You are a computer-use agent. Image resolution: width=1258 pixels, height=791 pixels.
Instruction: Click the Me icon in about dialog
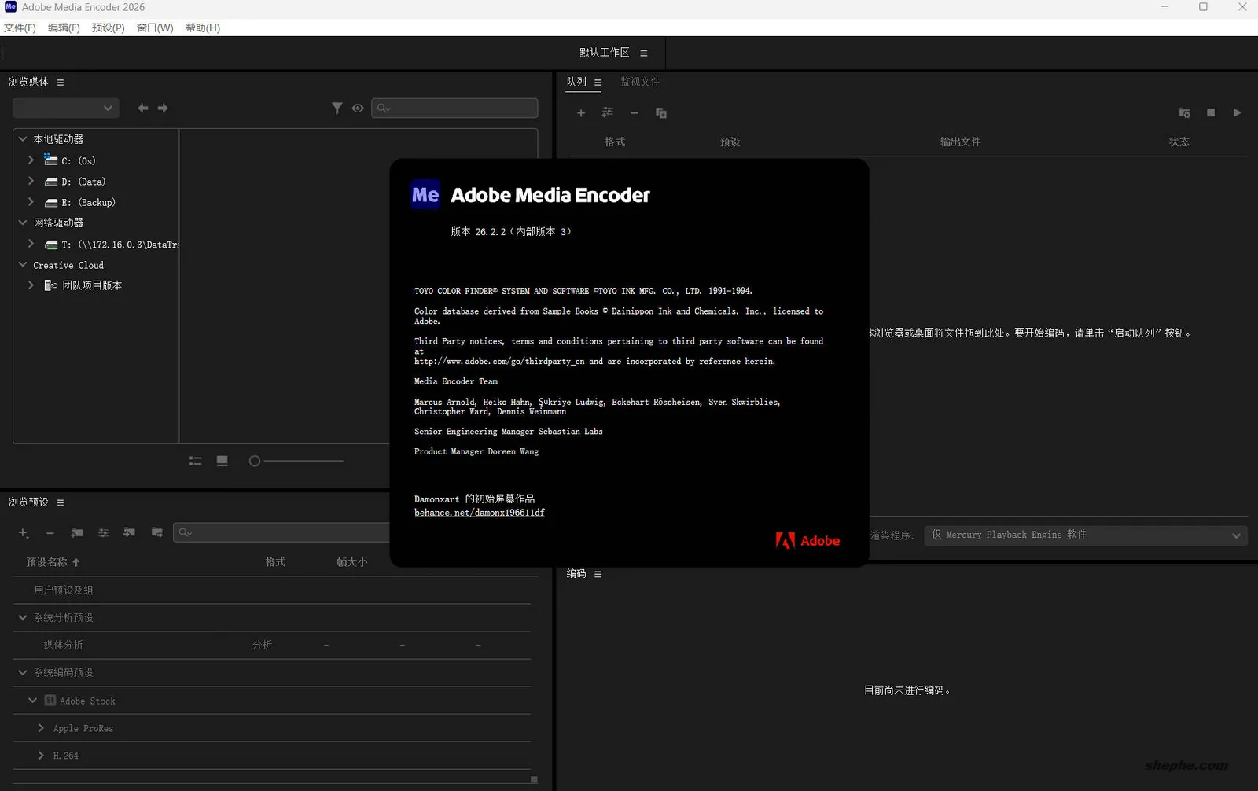(x=425, y=194)
